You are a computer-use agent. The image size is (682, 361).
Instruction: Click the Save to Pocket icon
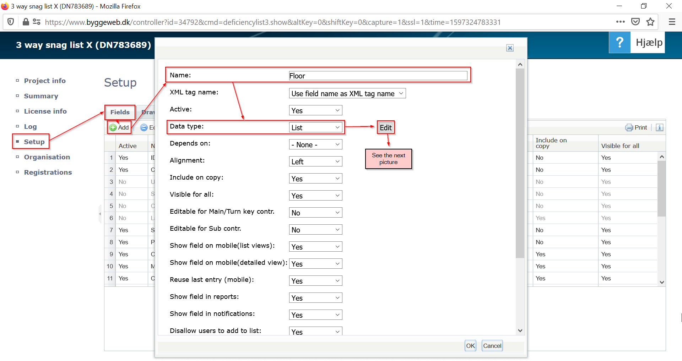click(x=635, y=22)
